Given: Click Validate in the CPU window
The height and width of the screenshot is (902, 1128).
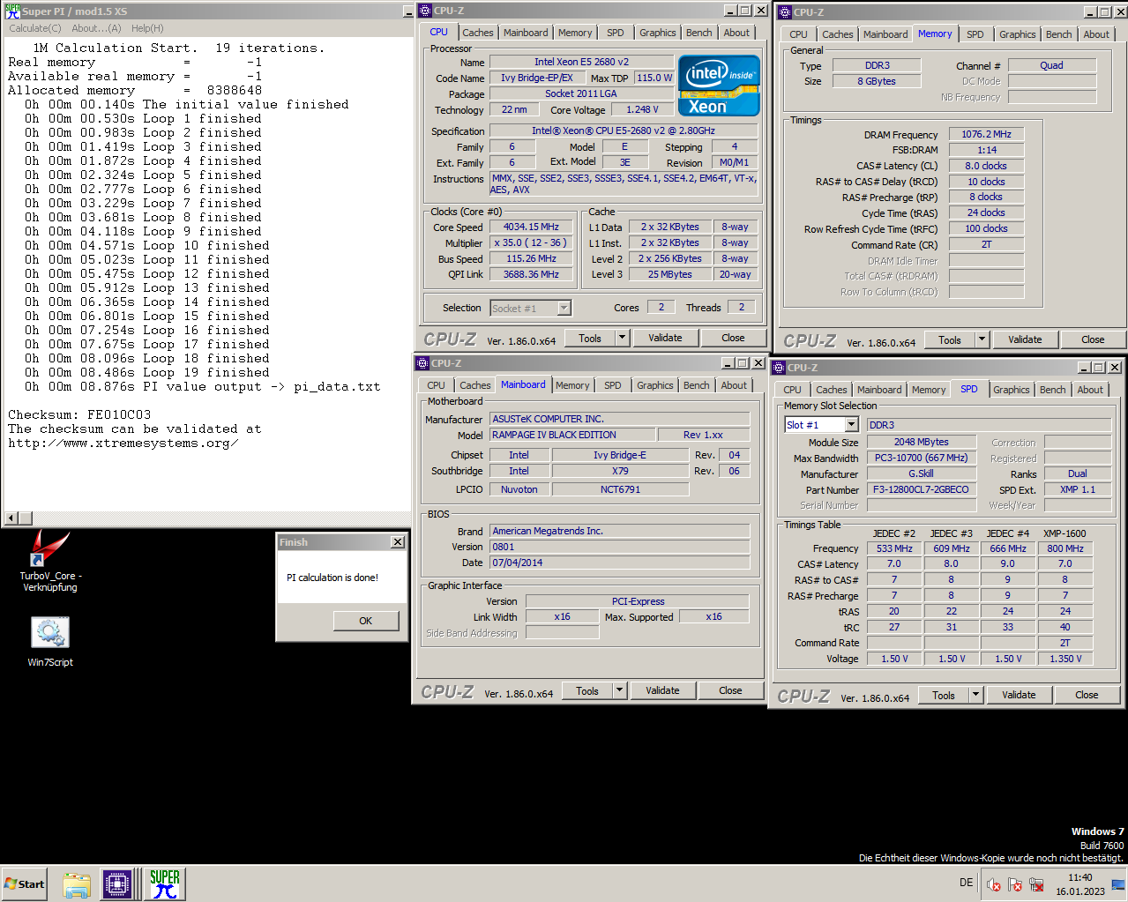Looking at the screenshot, I should 665,338.
